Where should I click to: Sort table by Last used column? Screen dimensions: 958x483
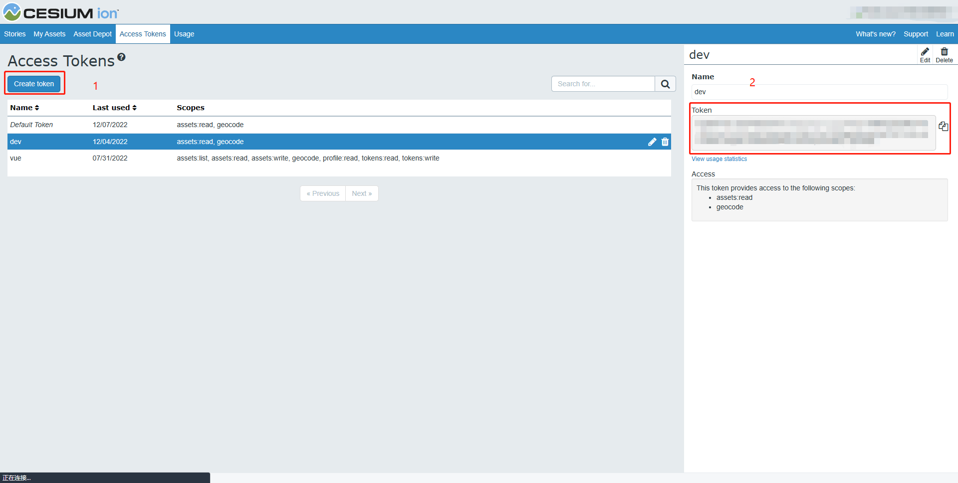[114, 108]
